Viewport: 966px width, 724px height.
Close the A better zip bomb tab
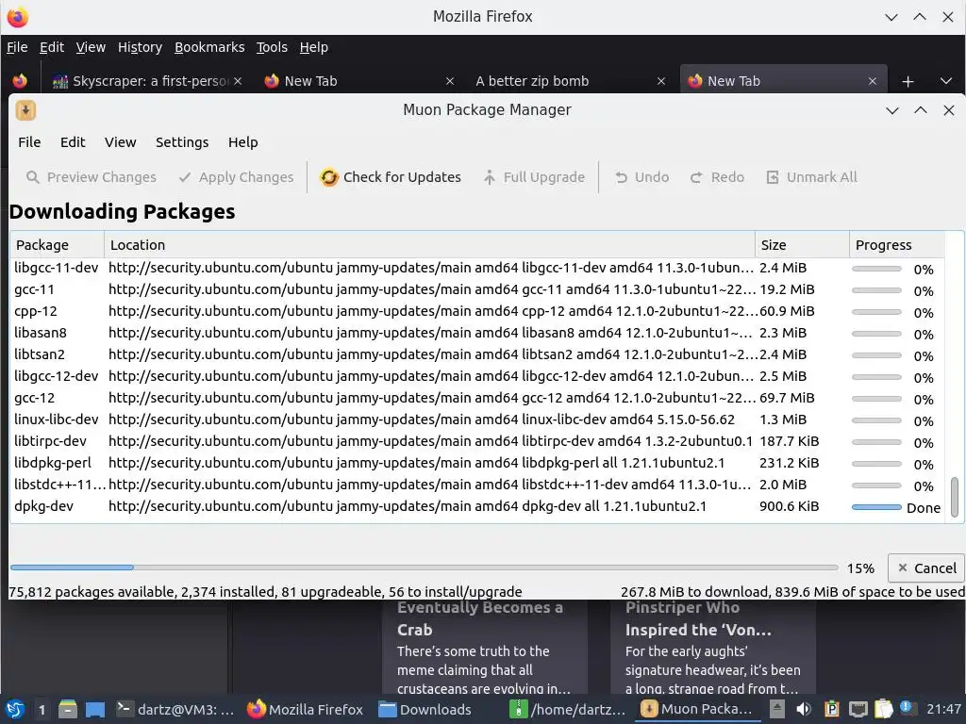pyautogui.click(x=661, y=81)
